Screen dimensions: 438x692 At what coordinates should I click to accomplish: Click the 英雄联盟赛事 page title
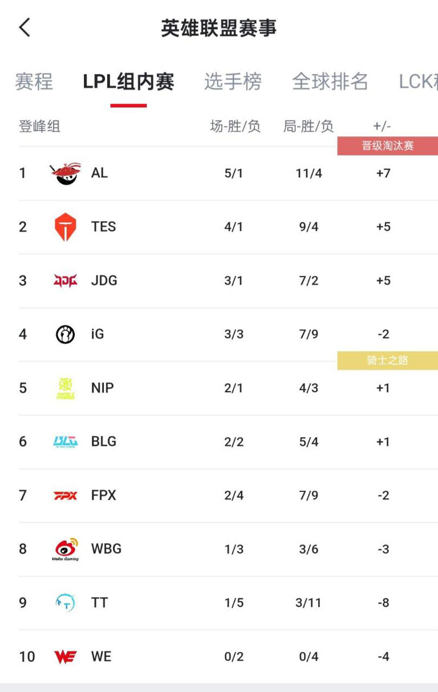pos(218,28)
